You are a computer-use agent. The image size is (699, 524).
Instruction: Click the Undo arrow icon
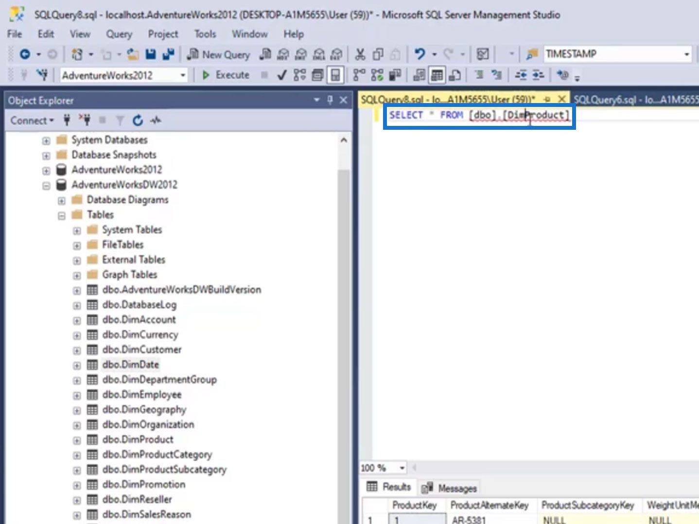[x=420, y=54]
